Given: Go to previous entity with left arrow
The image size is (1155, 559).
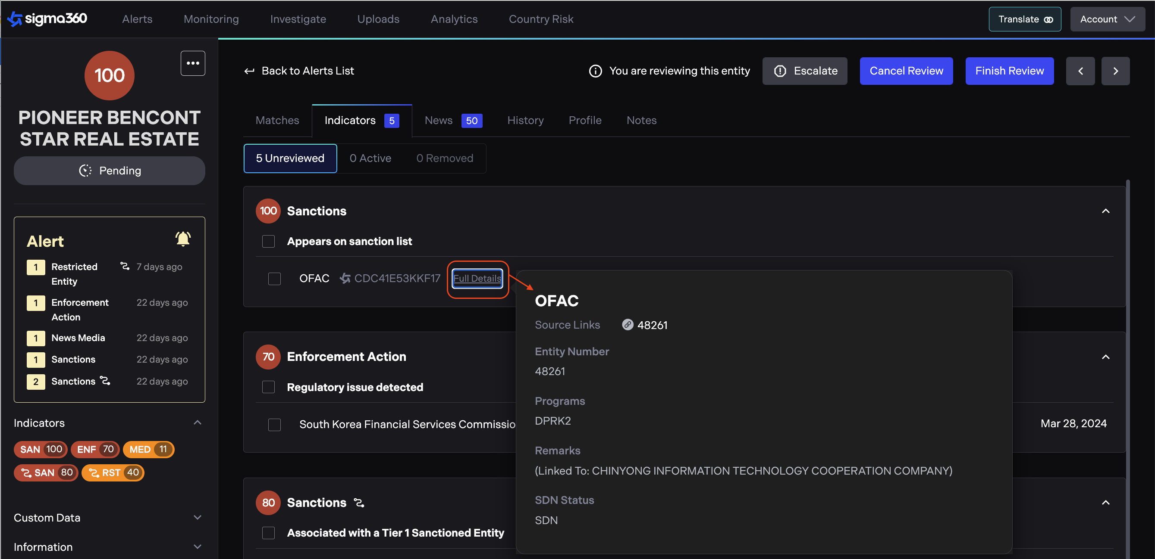Looking at the screenshot, I should (1080, 71).
